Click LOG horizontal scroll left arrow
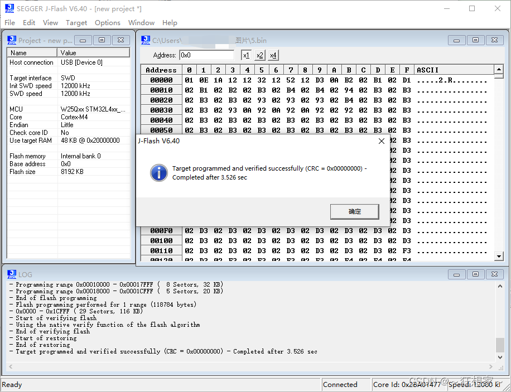Image resolution: width=511 pixels, height=392 pixels. [x=11, y=366]
